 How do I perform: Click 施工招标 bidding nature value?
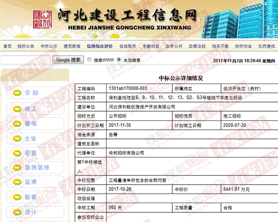tap(232, 116)
